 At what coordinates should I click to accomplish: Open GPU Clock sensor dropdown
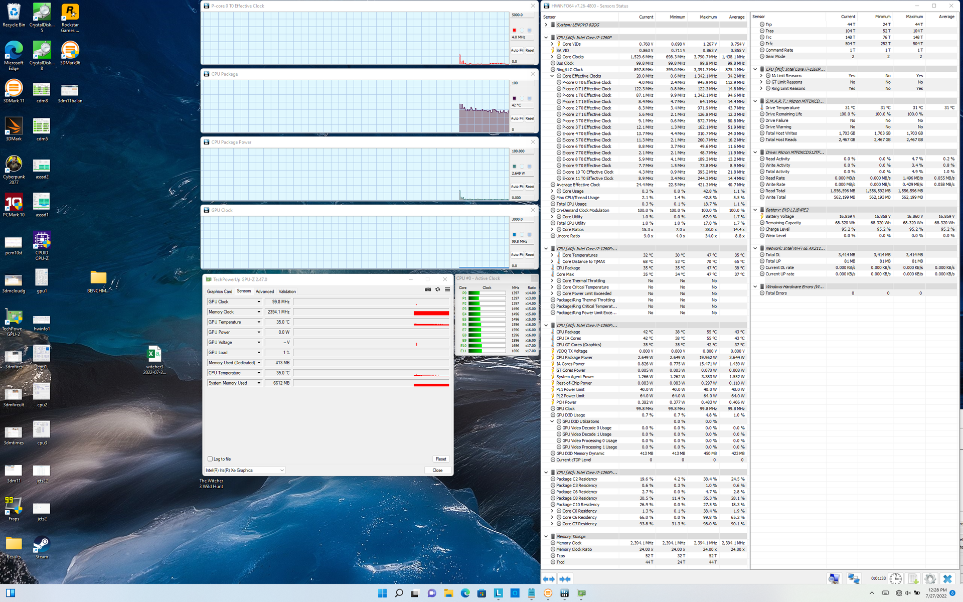click(259, 302)
